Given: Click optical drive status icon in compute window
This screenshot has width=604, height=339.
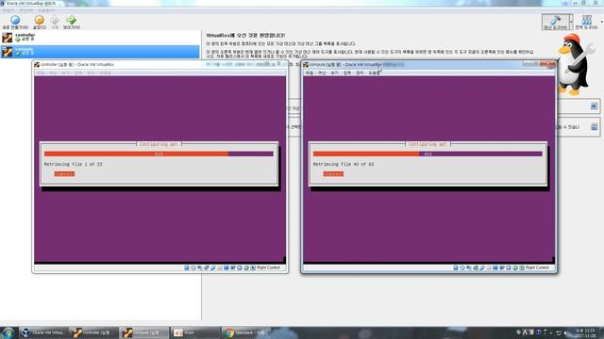Looking at the screenshot, I should [462, 267].
